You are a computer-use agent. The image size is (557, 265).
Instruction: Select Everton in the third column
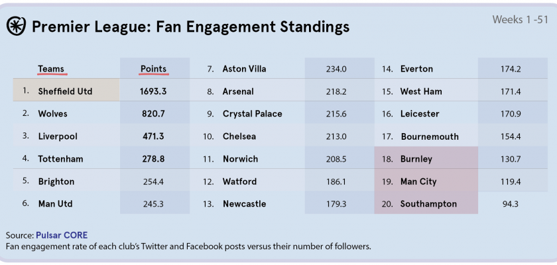tap(416, 69)
